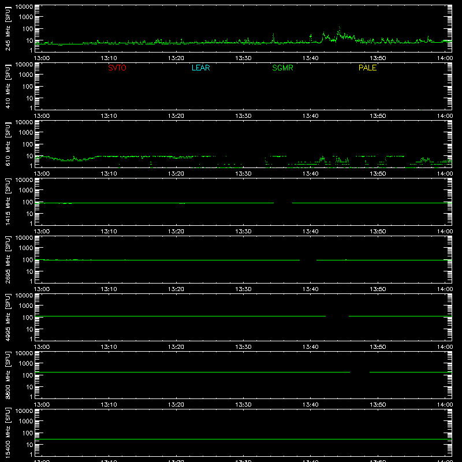Select the 1415 MHz [SFU] axis title
The height and width of the screenshot is (462, 462).
coord(8,202)
